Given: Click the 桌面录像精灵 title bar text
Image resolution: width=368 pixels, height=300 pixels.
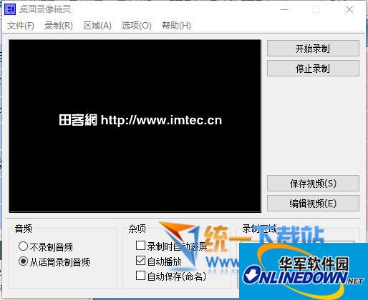Looking at the screenshot, I should (45, 9).
